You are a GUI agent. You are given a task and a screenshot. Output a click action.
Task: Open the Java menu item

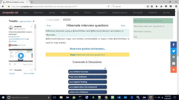coord(25,12)
